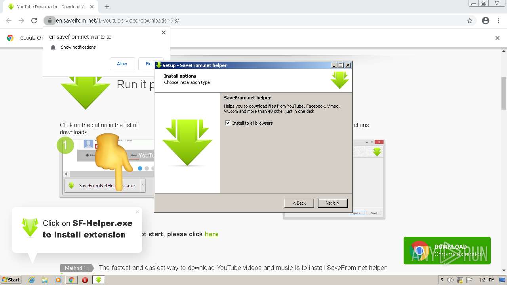
Task: Open the Chrome profile avatar
Action: pos(486,21)
